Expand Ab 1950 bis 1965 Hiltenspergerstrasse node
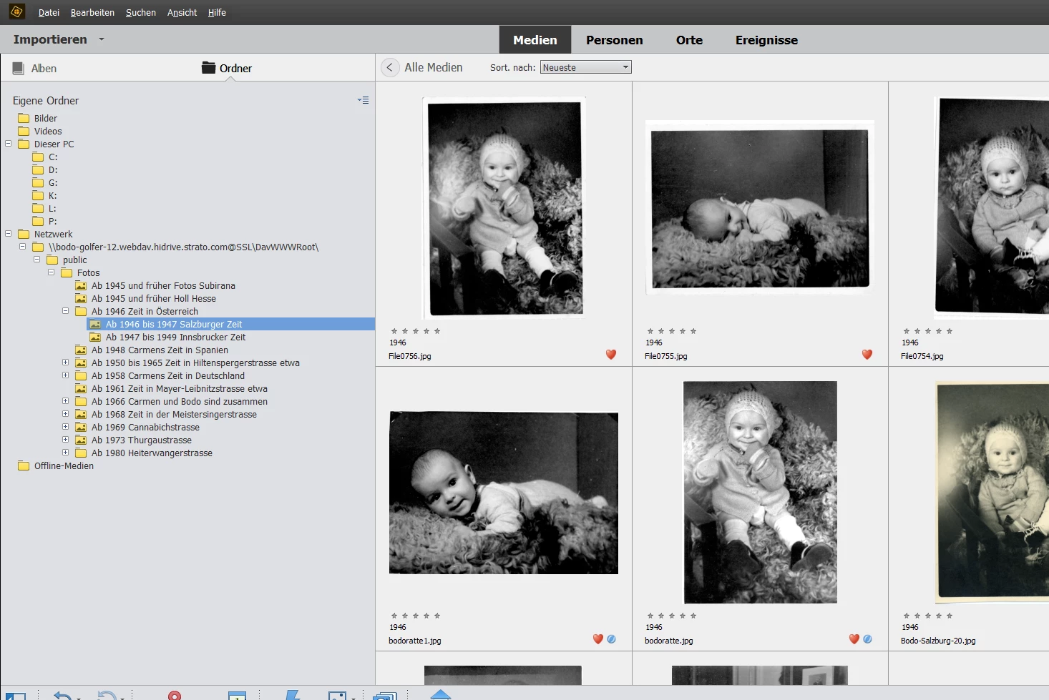 tap(65, 363)
